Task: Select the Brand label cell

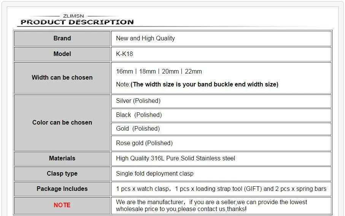Action: [62, 38]
